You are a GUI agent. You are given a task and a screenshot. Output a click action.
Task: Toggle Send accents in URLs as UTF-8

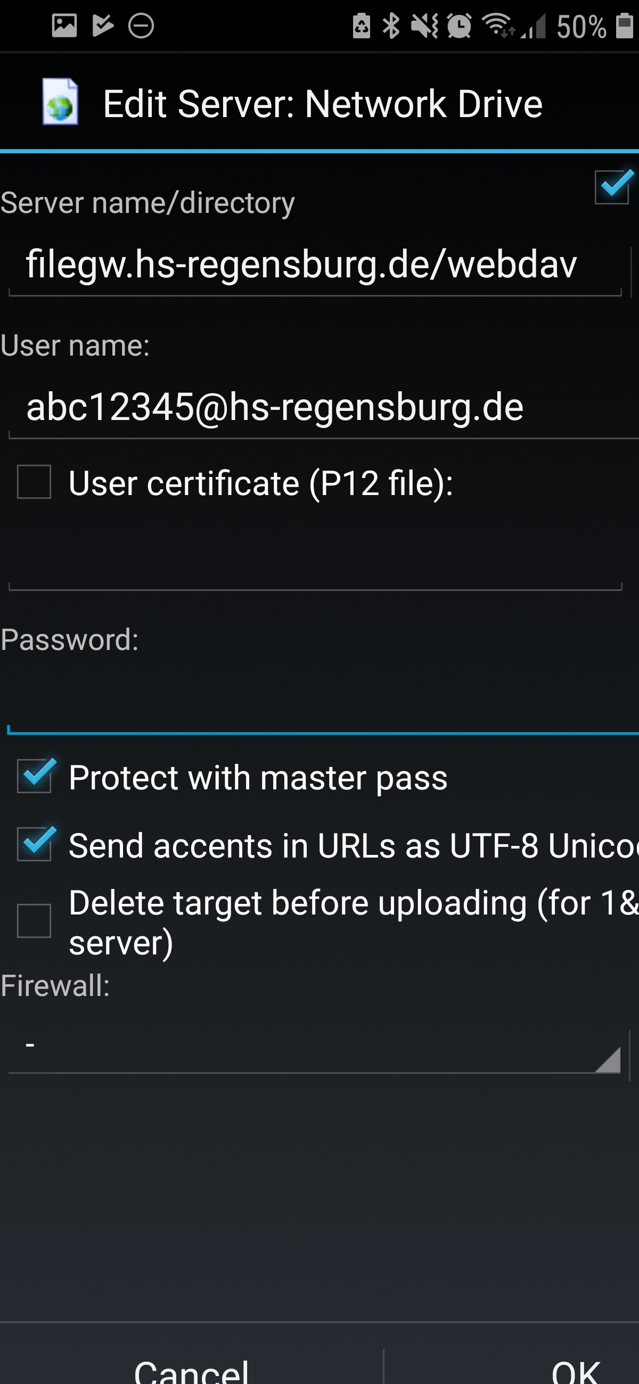pyautogui.click(x=35, y=844)
